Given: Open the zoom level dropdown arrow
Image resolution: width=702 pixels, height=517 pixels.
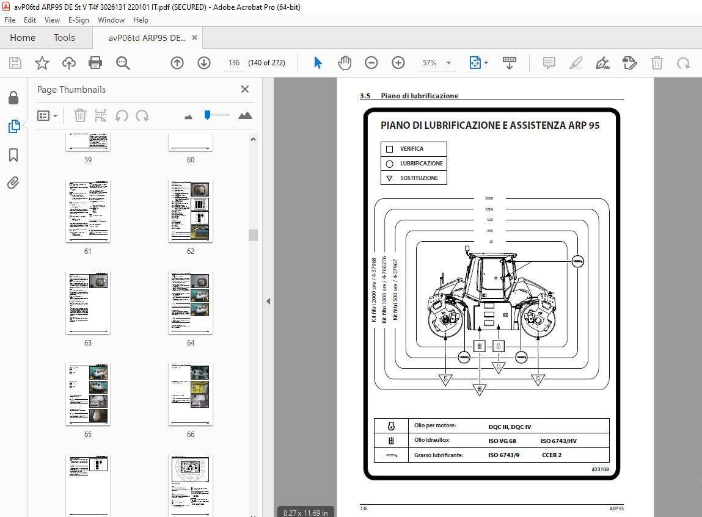Looking at the screenshot, I should tap(448, 63).
